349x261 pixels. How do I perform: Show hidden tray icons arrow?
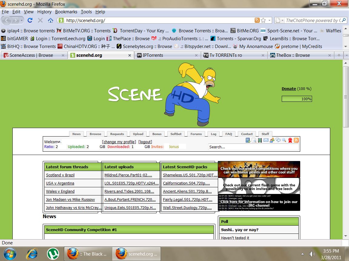tap(302, 254)
